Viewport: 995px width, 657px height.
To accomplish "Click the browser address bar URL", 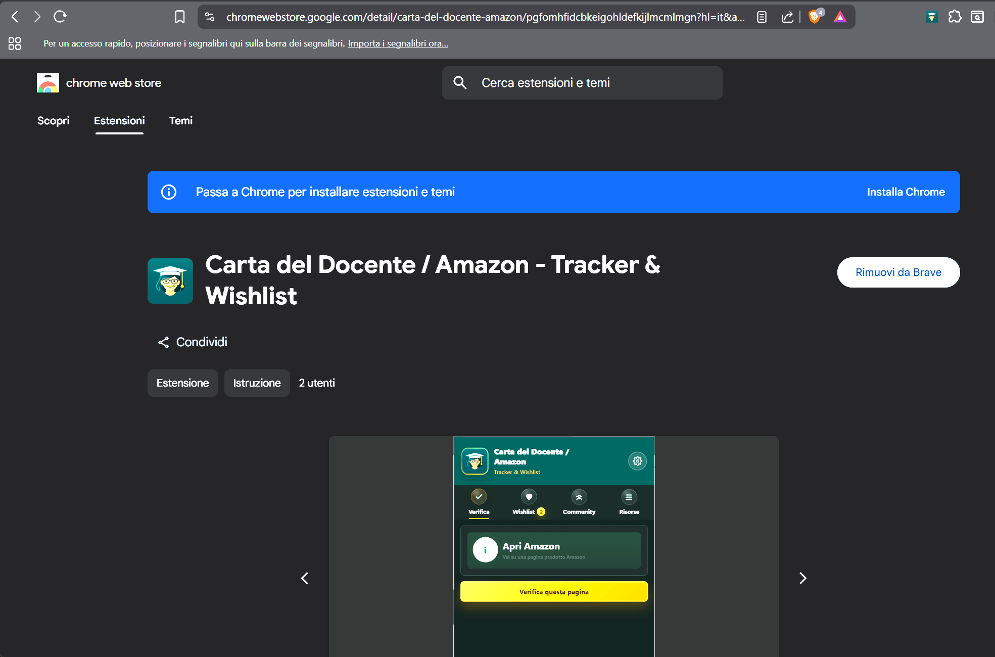I will tap(485, 17).
